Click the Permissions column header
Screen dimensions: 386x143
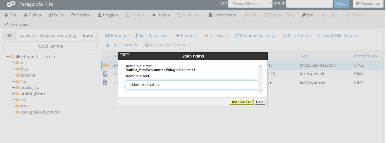point(365,56)
